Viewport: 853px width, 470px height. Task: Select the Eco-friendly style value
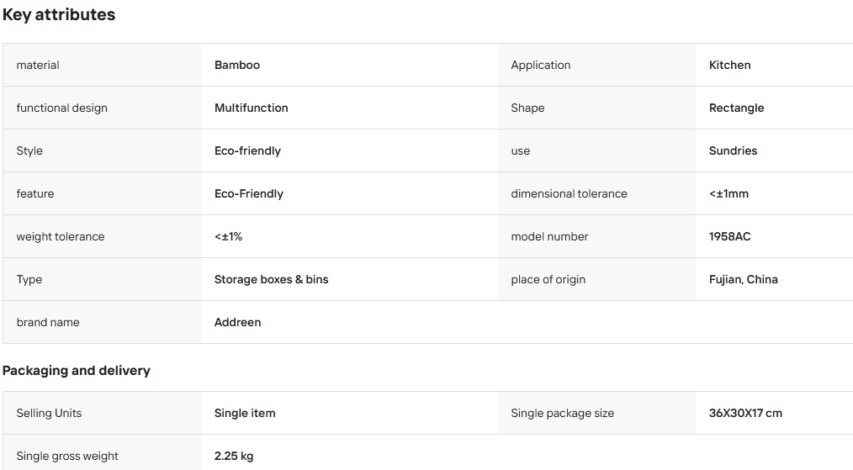click(247, 151)
